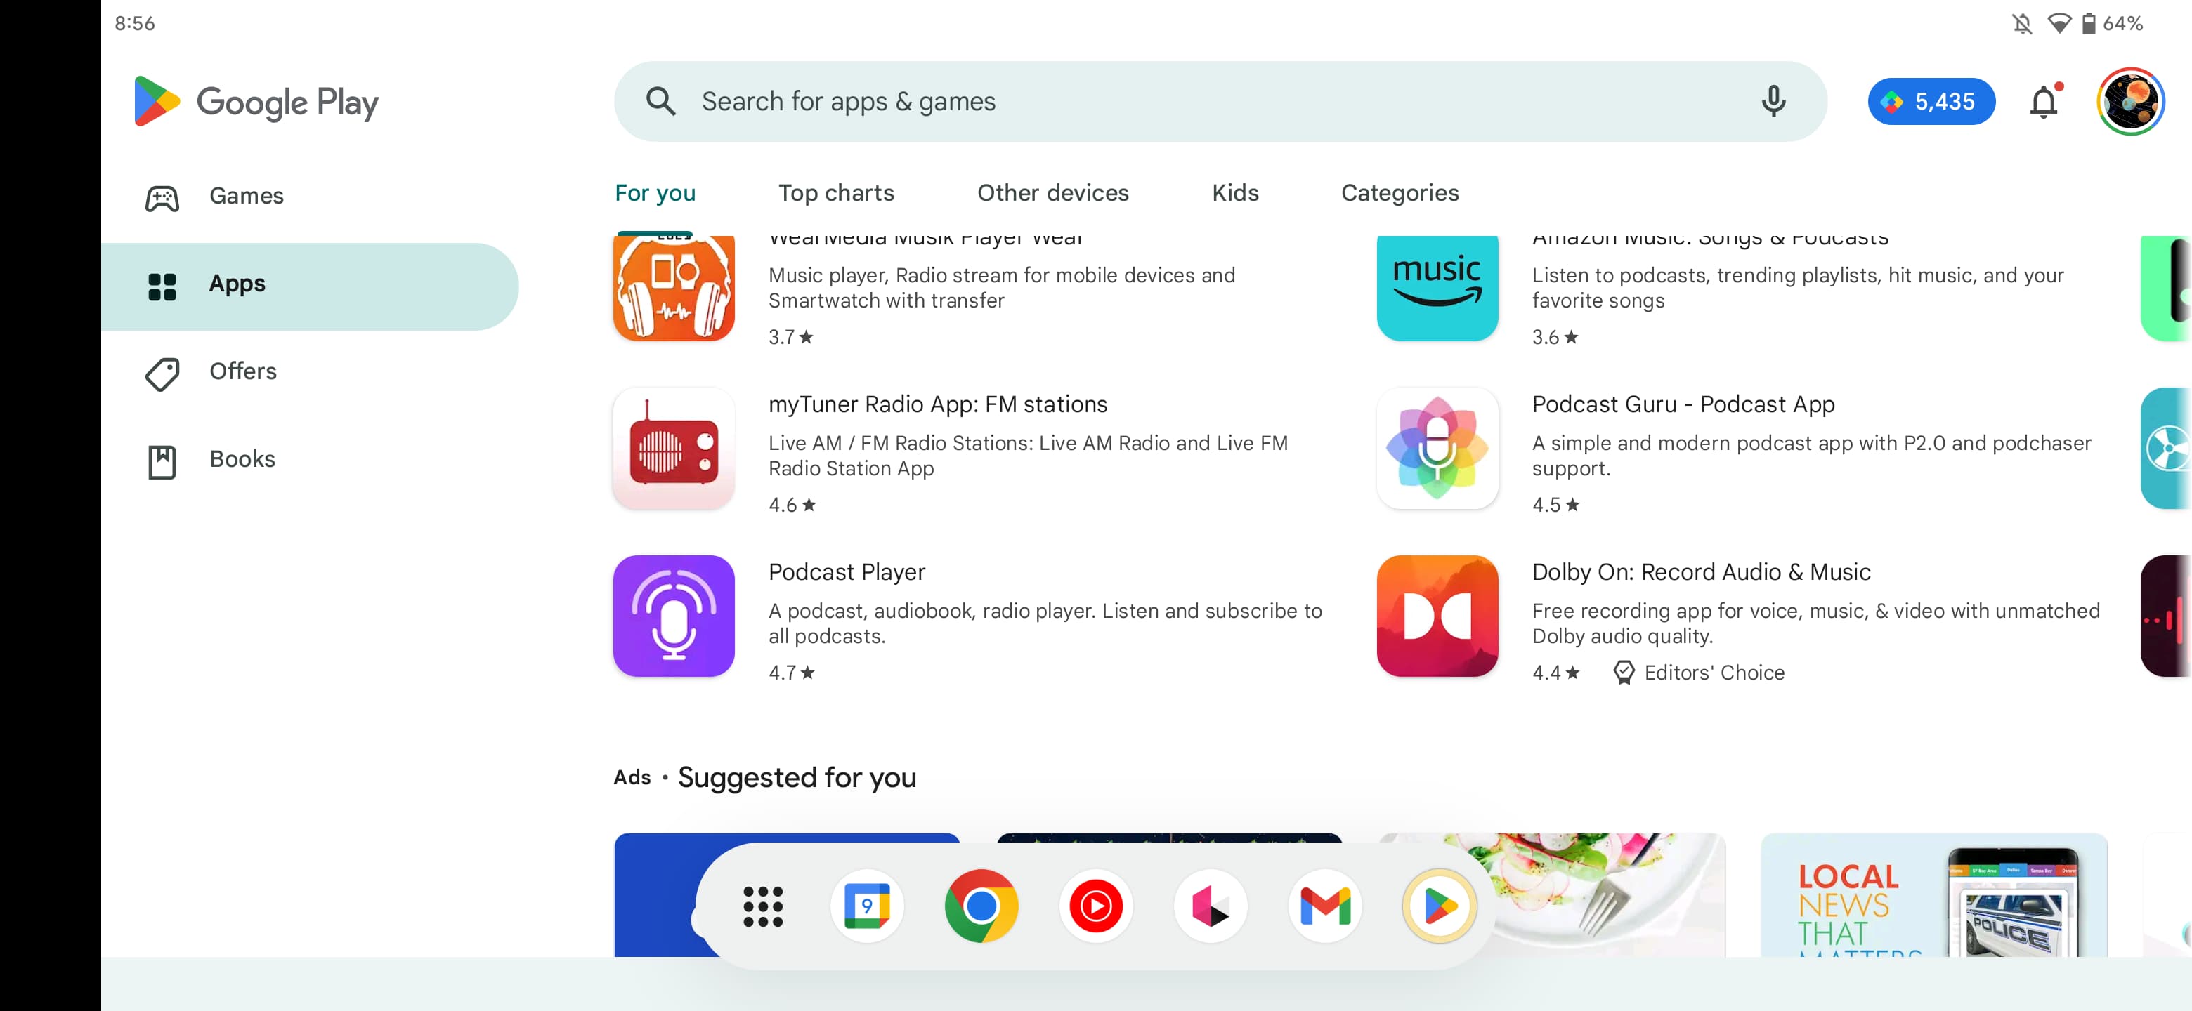
Task: Open the Local News That Matters ad thumbnail
Action: coord(1933,894)
